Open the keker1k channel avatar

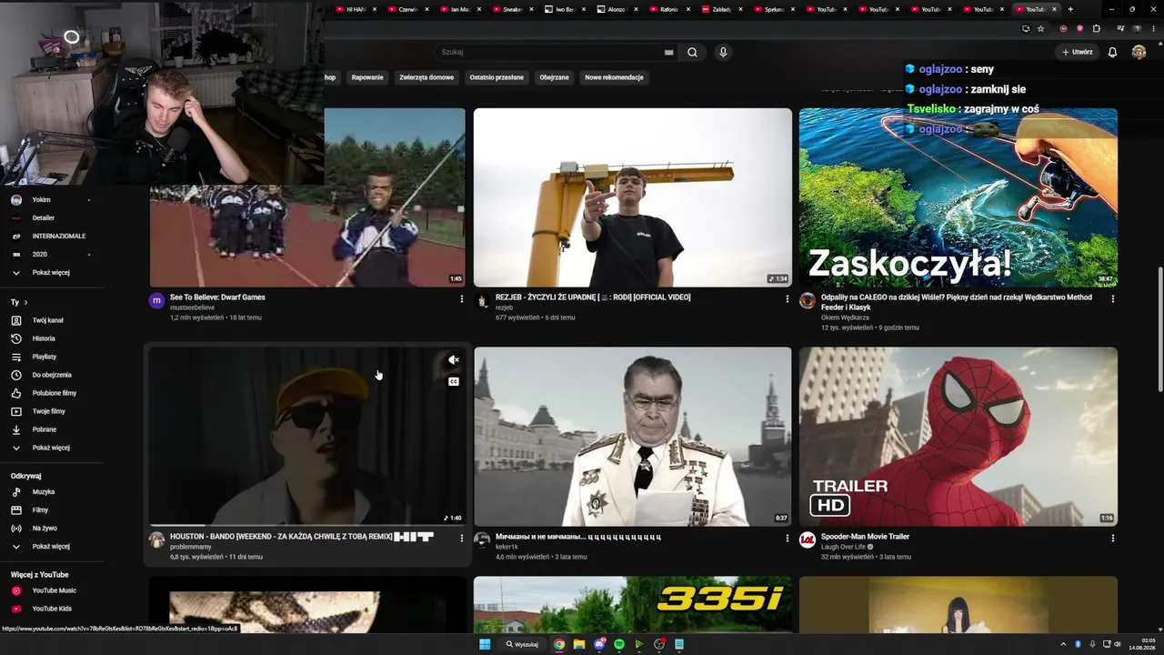482,540
